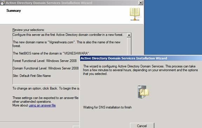This screenshot has width=202, height=128.
Task: Click the 'Review your selections:' label
Action: [x=28, y=30]
